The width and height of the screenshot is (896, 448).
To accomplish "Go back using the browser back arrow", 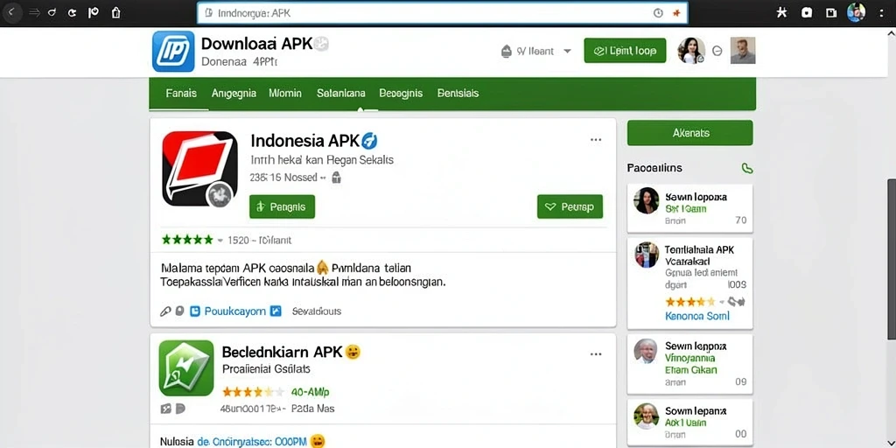I will click(x=12, y=12).
